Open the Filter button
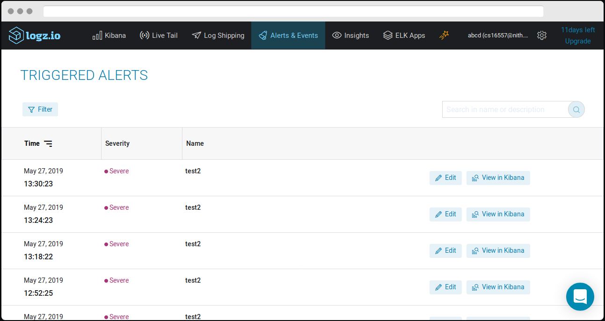 click(x=40, y=109)
